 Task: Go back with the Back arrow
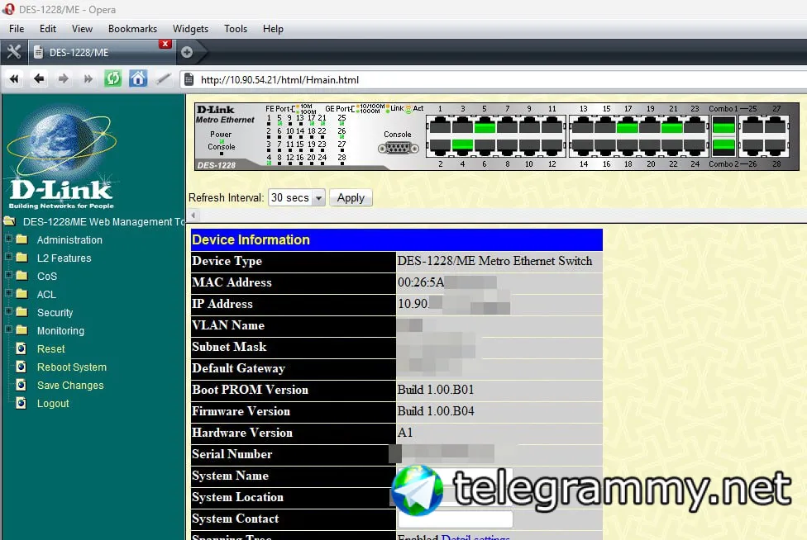39,79
